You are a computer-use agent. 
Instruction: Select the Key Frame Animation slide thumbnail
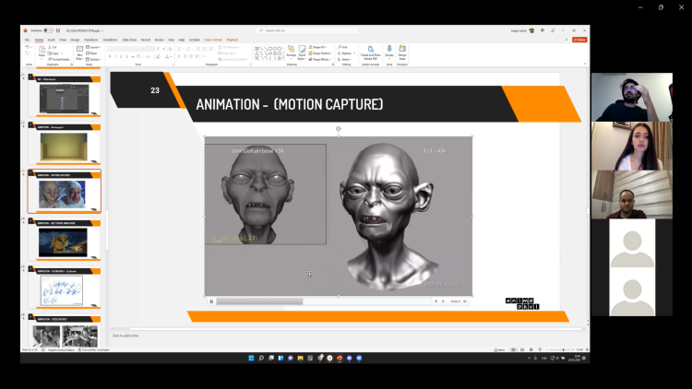click(64, 240)
